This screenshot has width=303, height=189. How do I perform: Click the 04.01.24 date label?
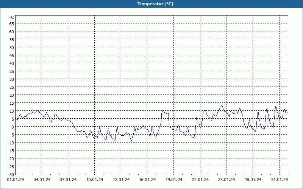[x=42, y=180]
